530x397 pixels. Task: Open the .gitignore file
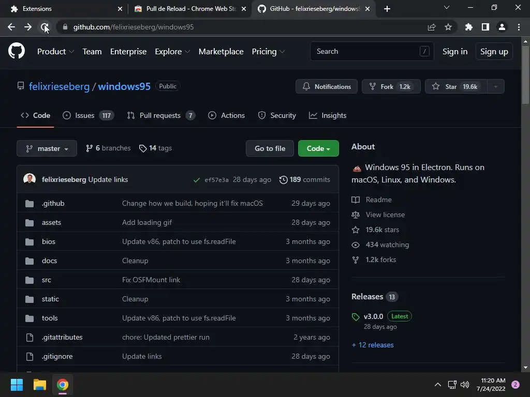(57, 356)
